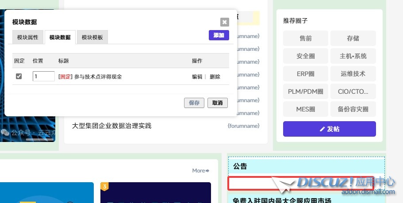Viewport: 403px width, 203px height.
Task: Select the 安全圈 circle
Action: point(306,56)
